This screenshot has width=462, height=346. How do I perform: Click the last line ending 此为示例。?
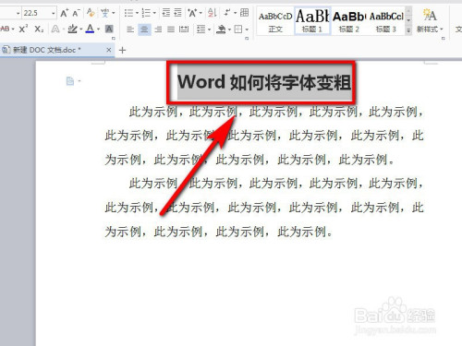click(219, 232)
